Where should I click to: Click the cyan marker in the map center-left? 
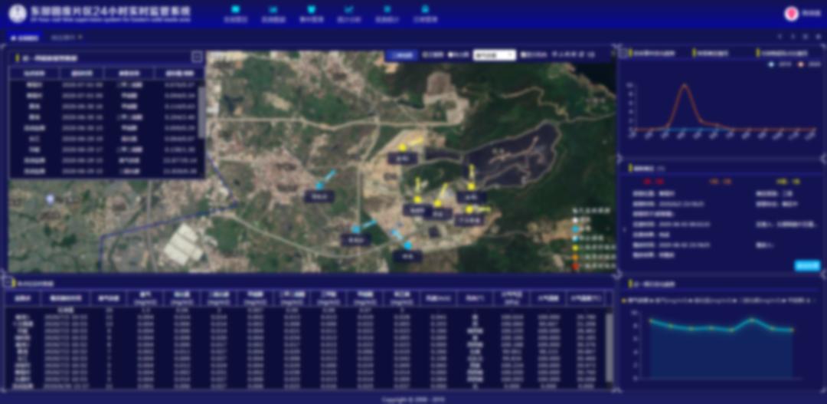(x=319, y=186)
